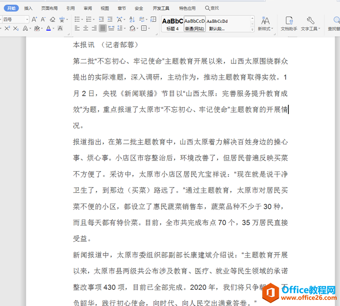Open 章节 tab
The image size is (340, 306).
(122, 8)
